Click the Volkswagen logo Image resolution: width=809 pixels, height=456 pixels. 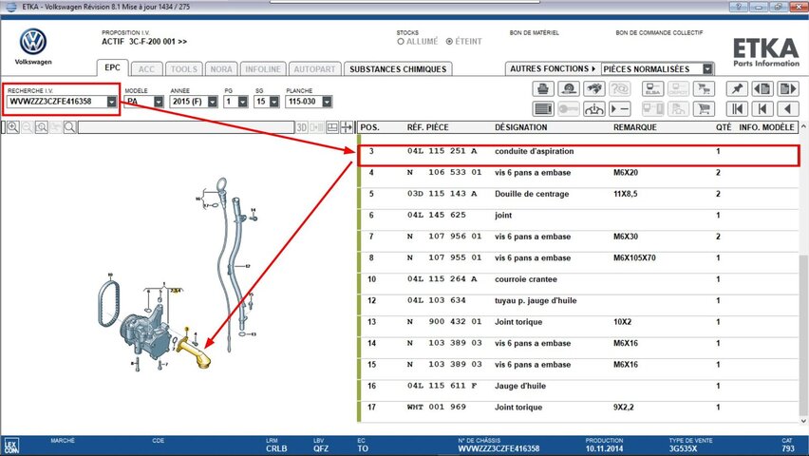pos(33,42)
